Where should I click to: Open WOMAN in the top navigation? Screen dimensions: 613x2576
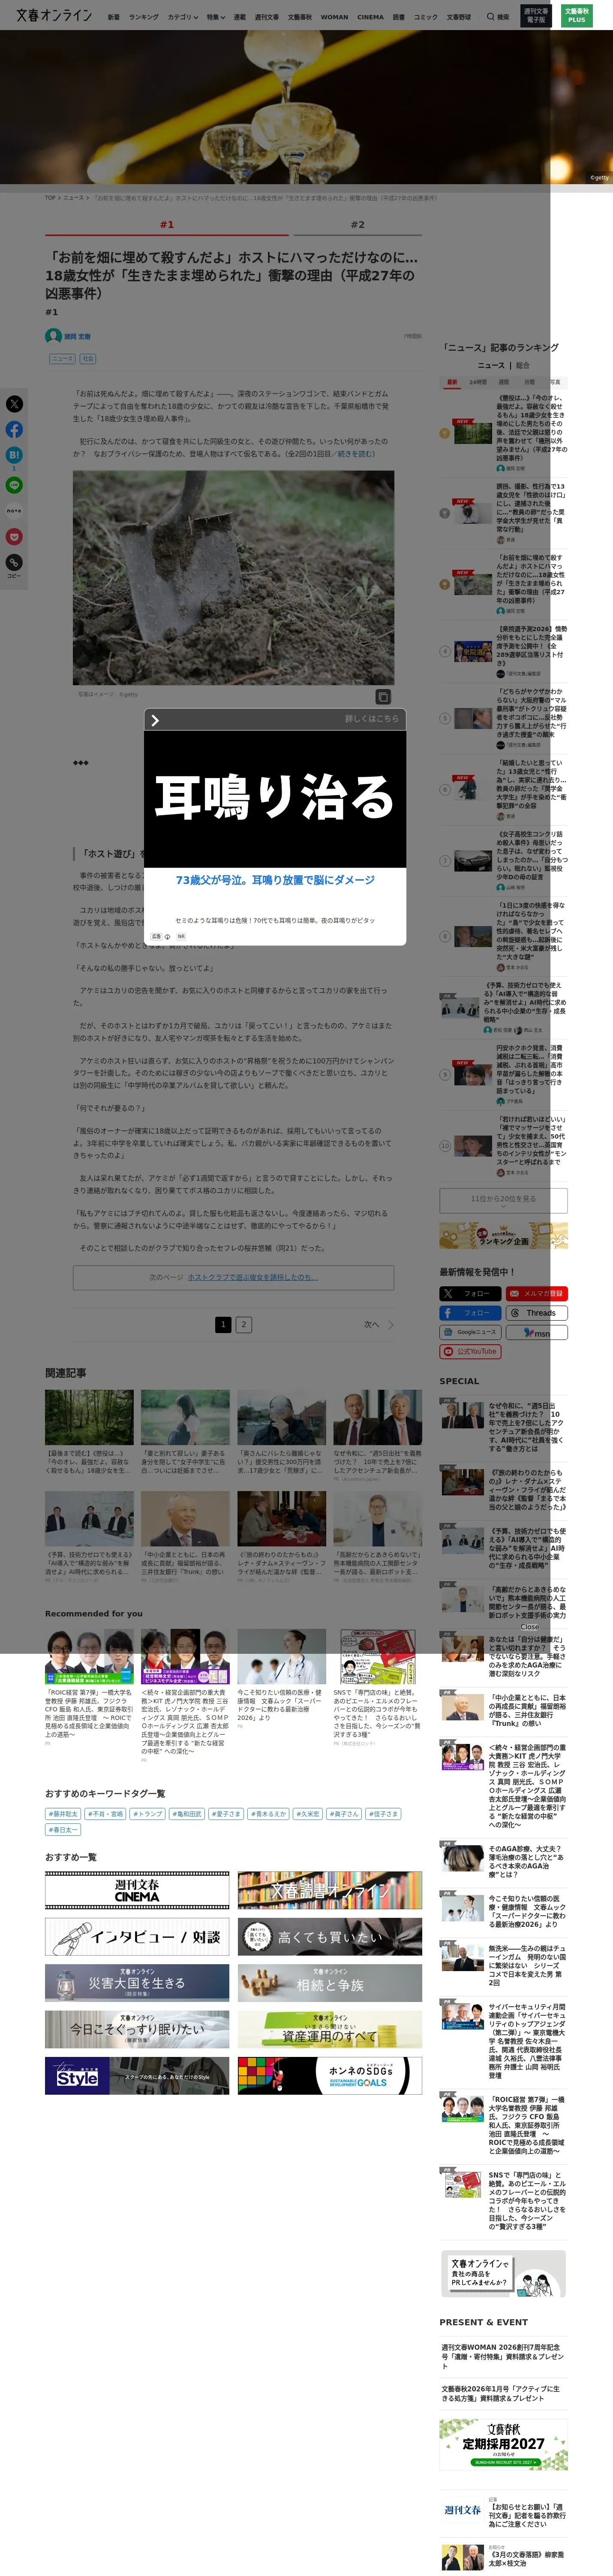(334, 17)
